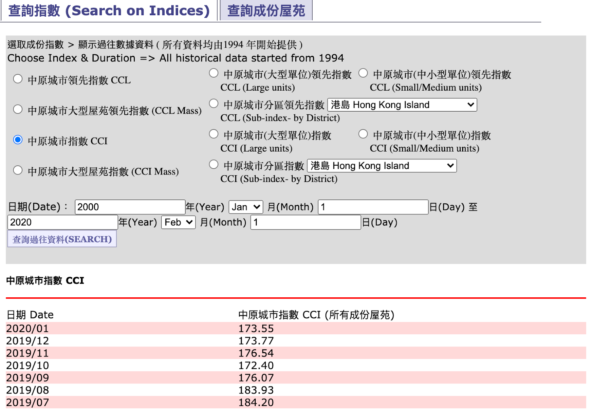Click the 183.93 index value

click(x=256, y=390)
